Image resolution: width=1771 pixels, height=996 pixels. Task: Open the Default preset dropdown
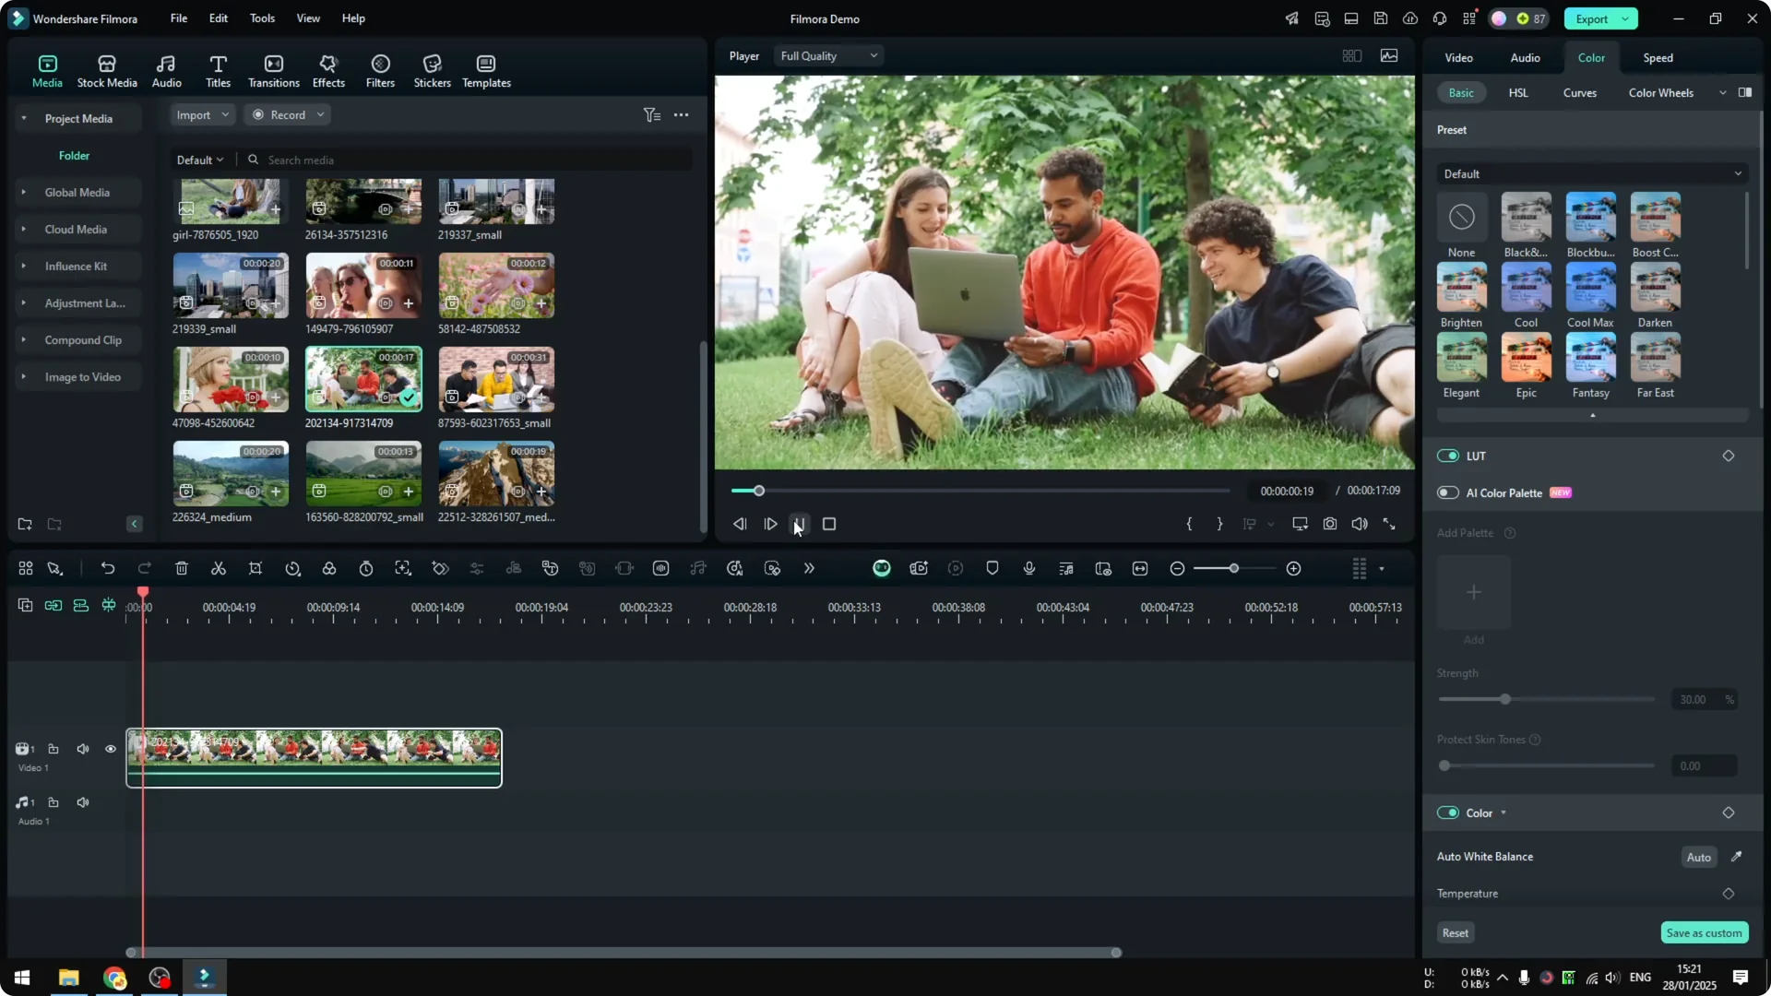pos(1590,173)
